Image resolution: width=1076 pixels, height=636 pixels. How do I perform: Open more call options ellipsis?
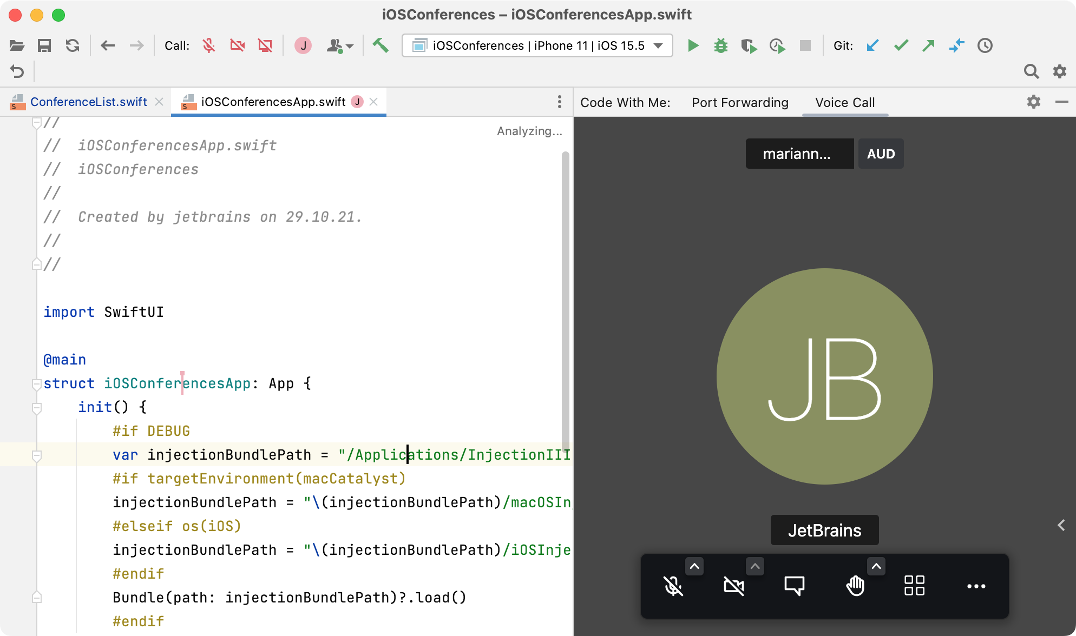976,586
